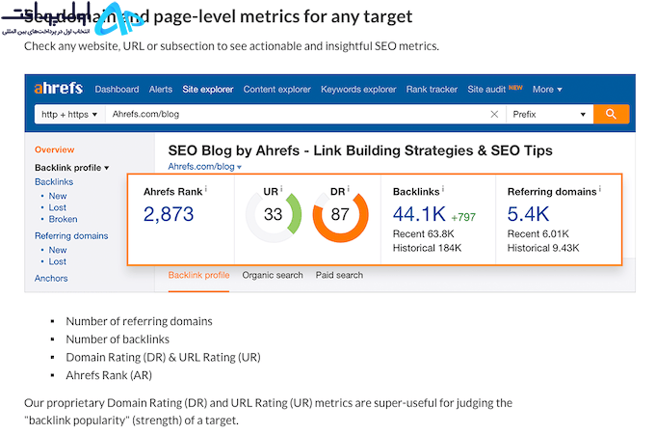
Task: Click the info icon beside Backlinks heading
Action: tap(443, 189)
